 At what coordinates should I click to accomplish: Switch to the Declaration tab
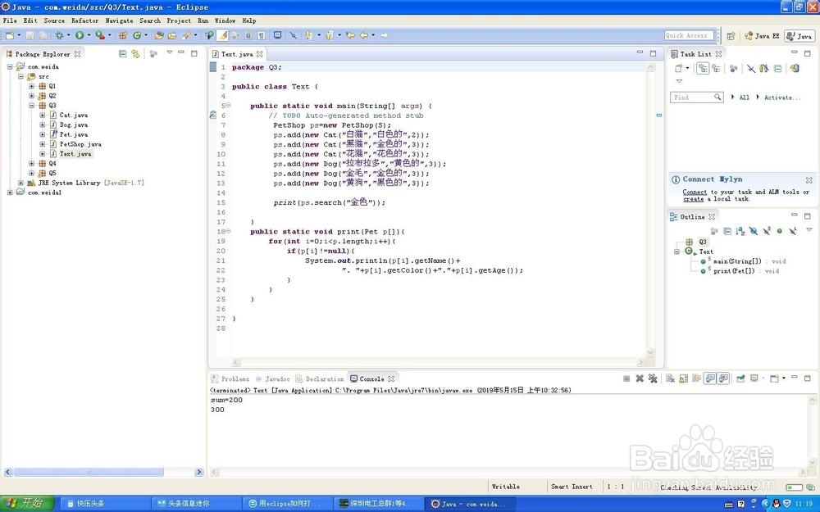[x=320, y=378]
